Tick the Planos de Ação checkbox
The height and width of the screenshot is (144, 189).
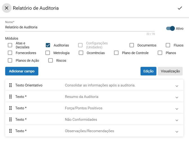(x=10, y=60)
